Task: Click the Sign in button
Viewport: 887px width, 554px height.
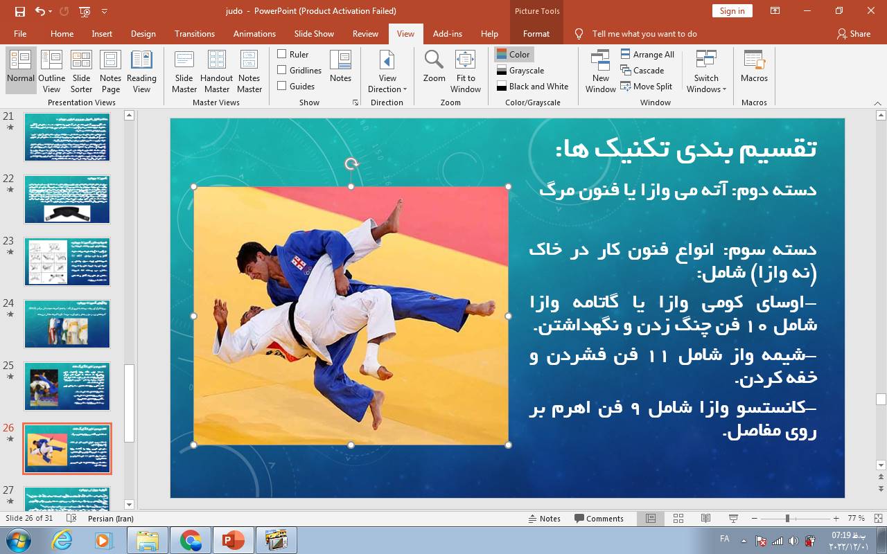Action: pyautogui.click(x=732, y=11)
